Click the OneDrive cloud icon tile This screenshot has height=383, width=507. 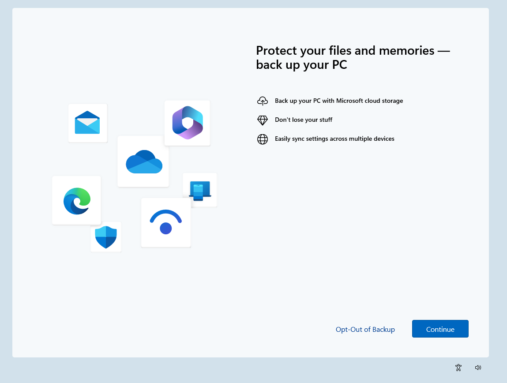click(x=143, y=161)
